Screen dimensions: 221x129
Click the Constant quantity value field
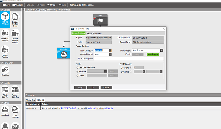pos(139,68)
